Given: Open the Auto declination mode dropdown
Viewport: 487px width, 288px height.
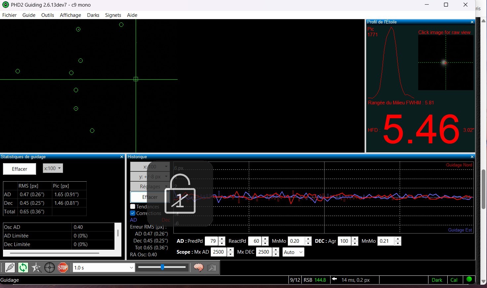Looking at the screenshot, I should (293, 252).
